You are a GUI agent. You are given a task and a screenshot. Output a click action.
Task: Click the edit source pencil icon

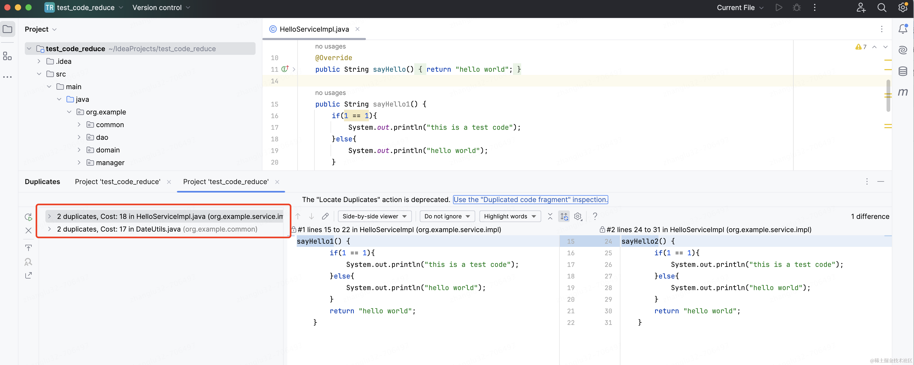coord(325,216)
